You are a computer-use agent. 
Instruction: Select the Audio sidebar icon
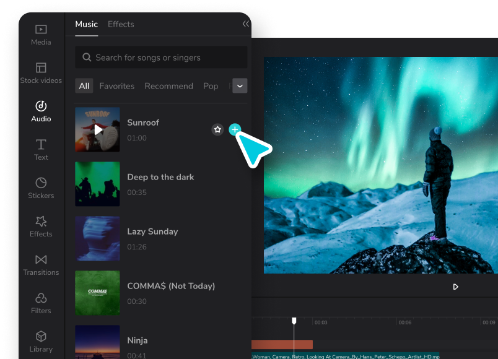tap(41, 111)
